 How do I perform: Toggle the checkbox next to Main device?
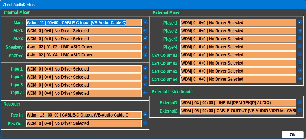145,22
